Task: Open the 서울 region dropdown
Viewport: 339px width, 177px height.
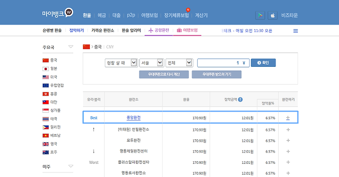Action: [x=152, y=63]
